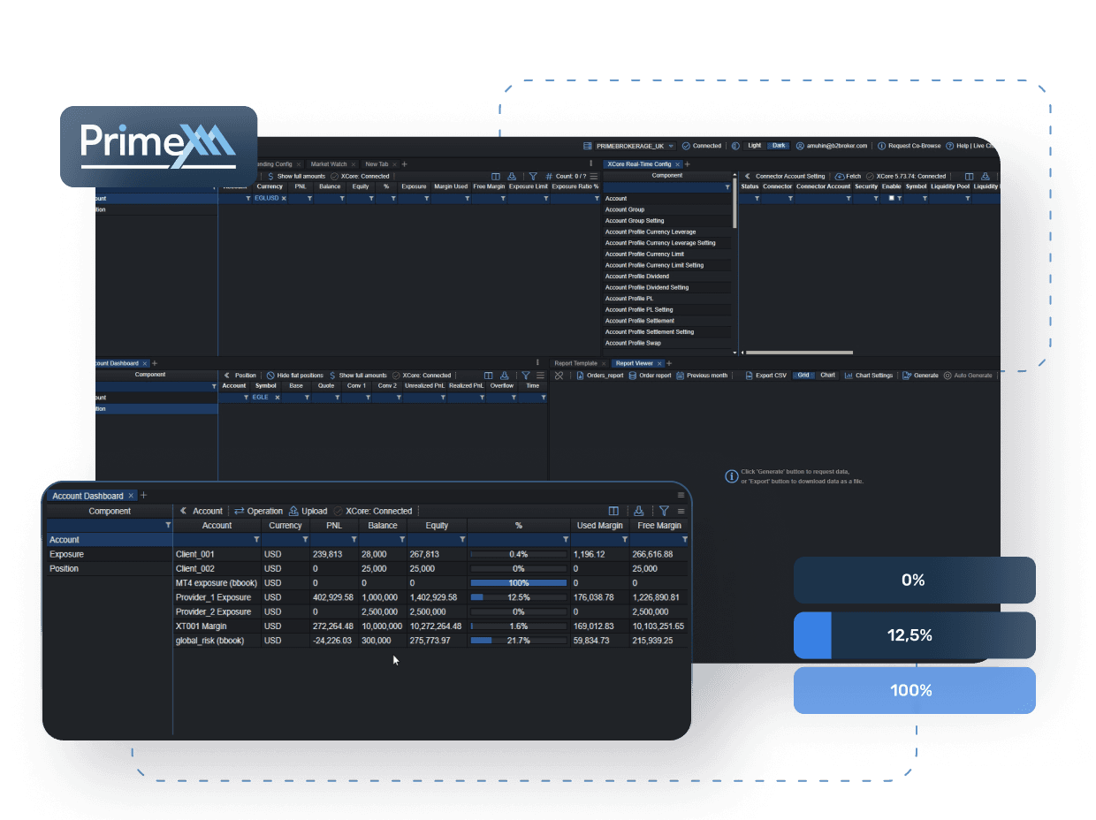Switch Report Viewer to Chart view
1096x820 pixels.
827,376
